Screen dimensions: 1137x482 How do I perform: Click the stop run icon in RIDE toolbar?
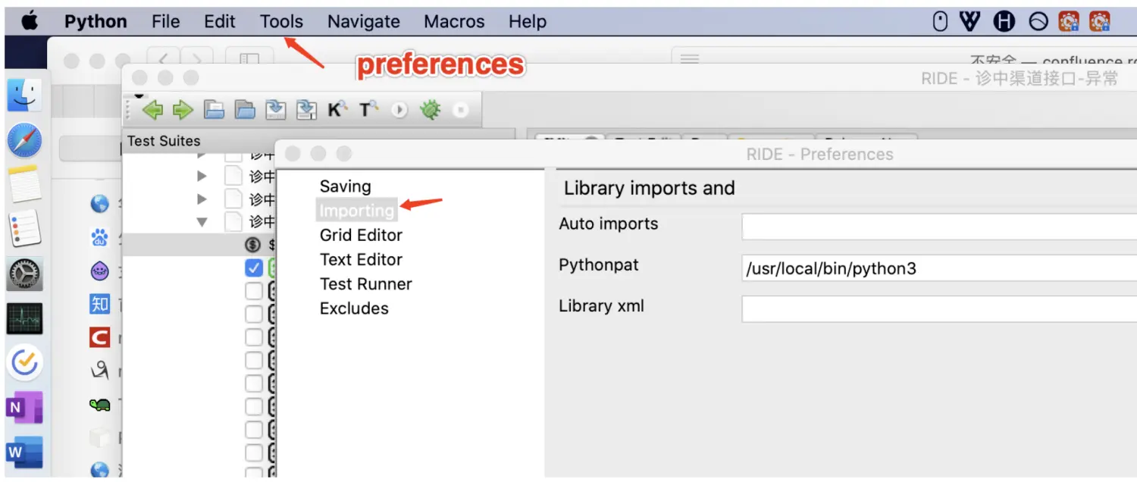459,111
